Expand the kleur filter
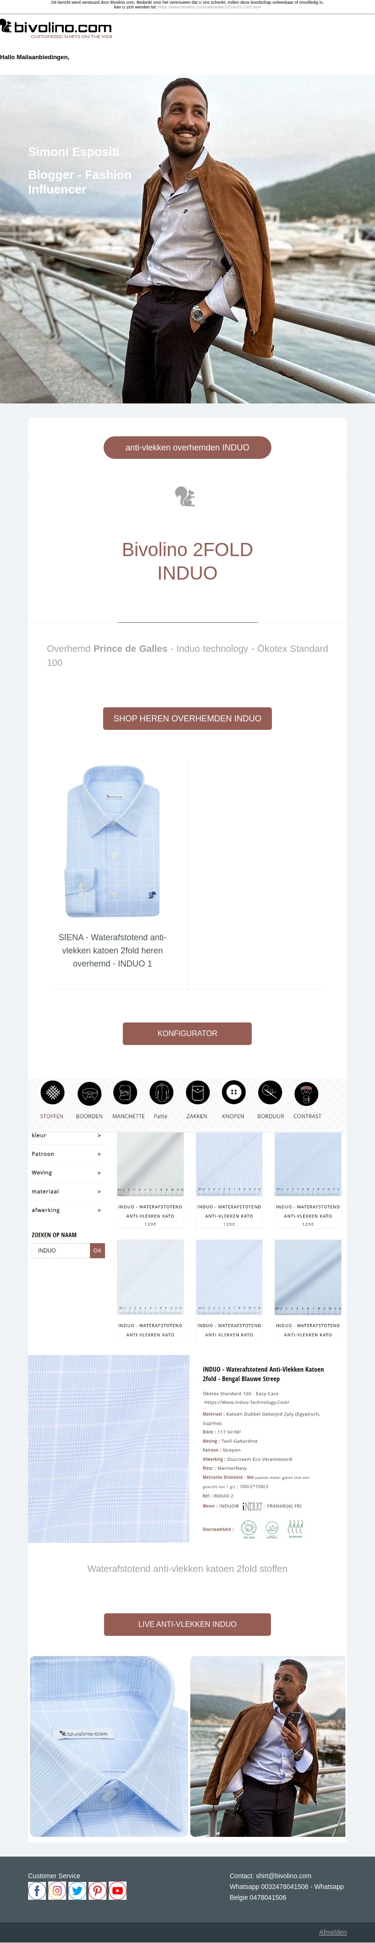The image size is (375, 1943). pyautogui.click(x=66, y=1135)
